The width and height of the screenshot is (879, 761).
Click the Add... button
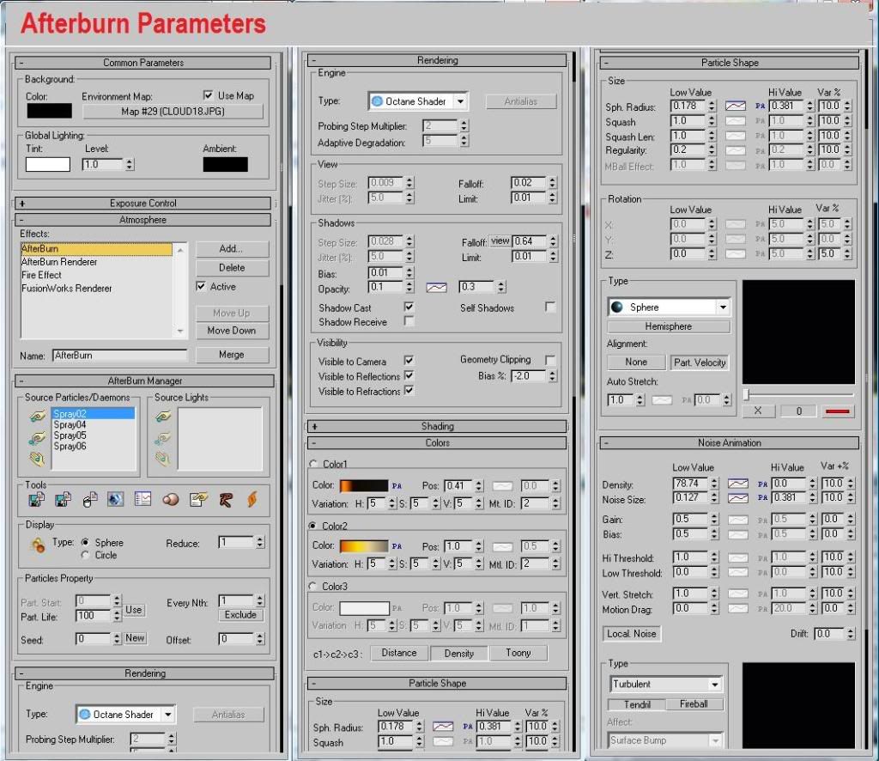(x=232, y=249)
